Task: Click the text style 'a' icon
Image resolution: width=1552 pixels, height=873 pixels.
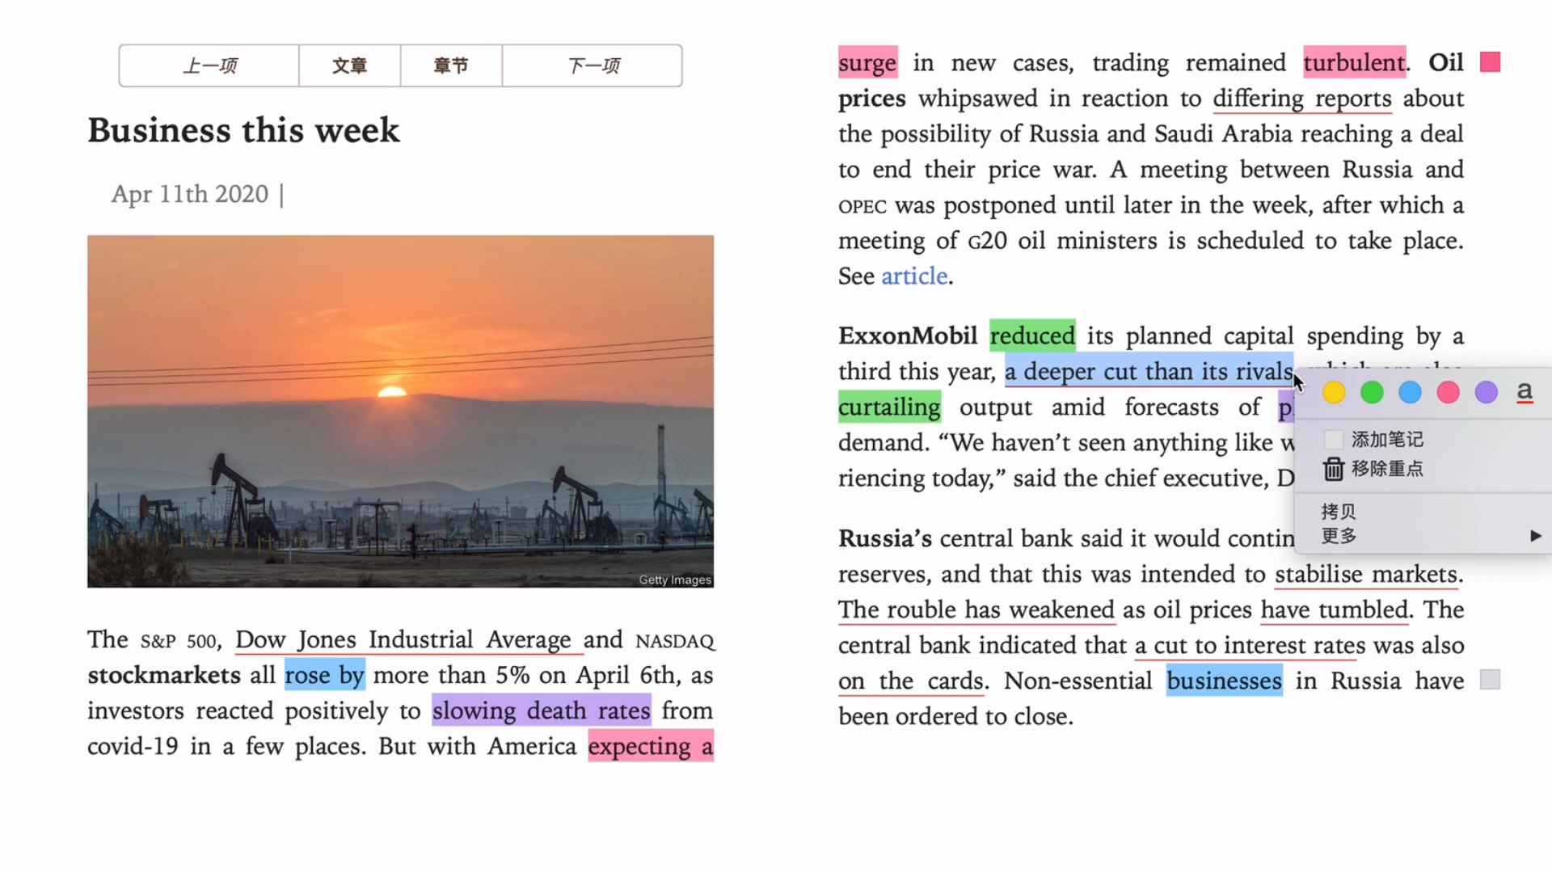Action: click(x=1525, y=392)
